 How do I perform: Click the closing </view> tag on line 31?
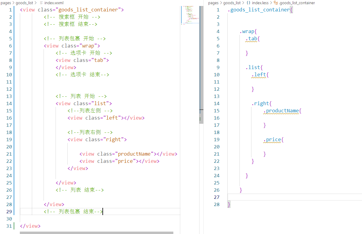click(30, 226)
